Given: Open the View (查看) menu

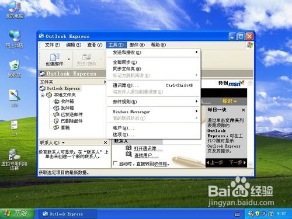Looking at the screenshot, I should coord(95,45).
